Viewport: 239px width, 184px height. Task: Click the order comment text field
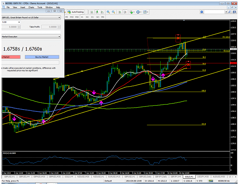31,32
